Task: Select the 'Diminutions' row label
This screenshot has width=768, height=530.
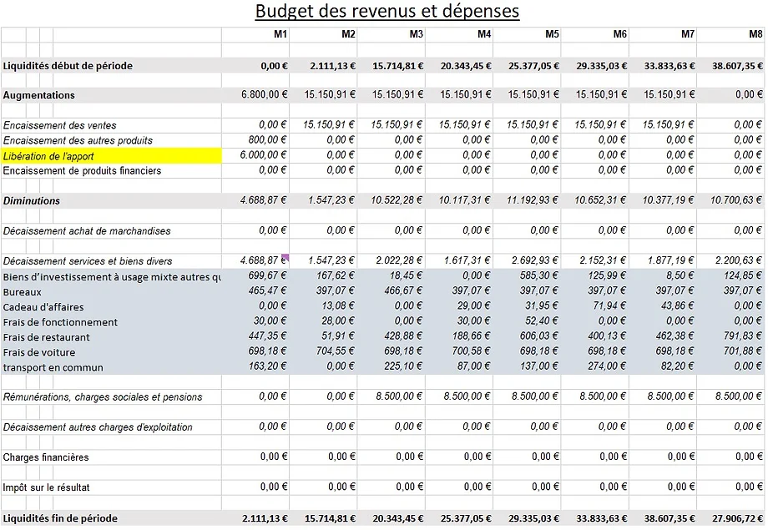Action: 32,201
